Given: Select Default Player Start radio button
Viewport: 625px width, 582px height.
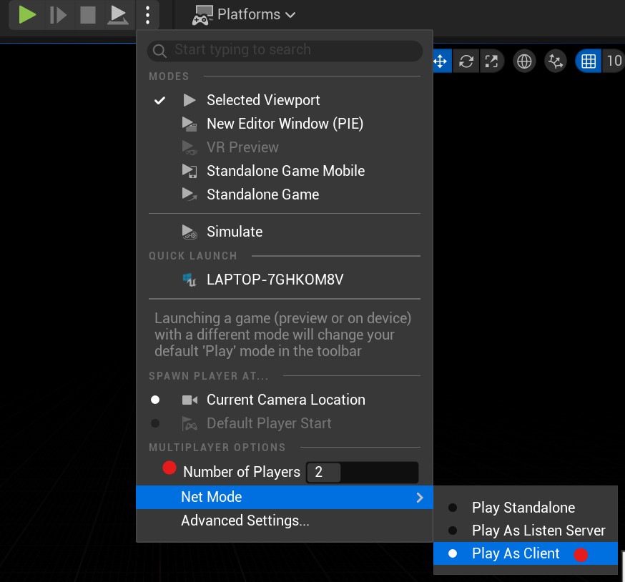Looking at the screenshot, I should (155, 423).
